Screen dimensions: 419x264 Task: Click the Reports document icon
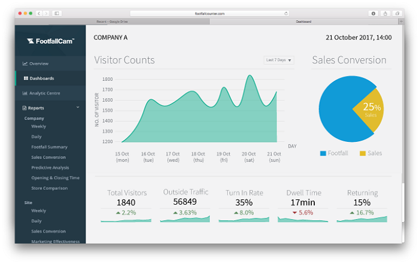24,108
